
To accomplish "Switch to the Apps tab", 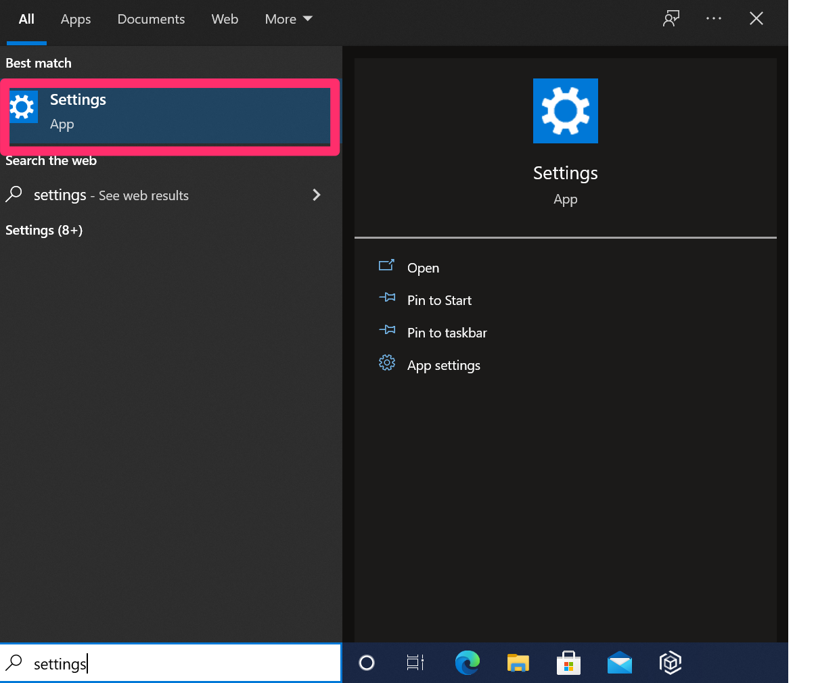I will click(76, 20).
